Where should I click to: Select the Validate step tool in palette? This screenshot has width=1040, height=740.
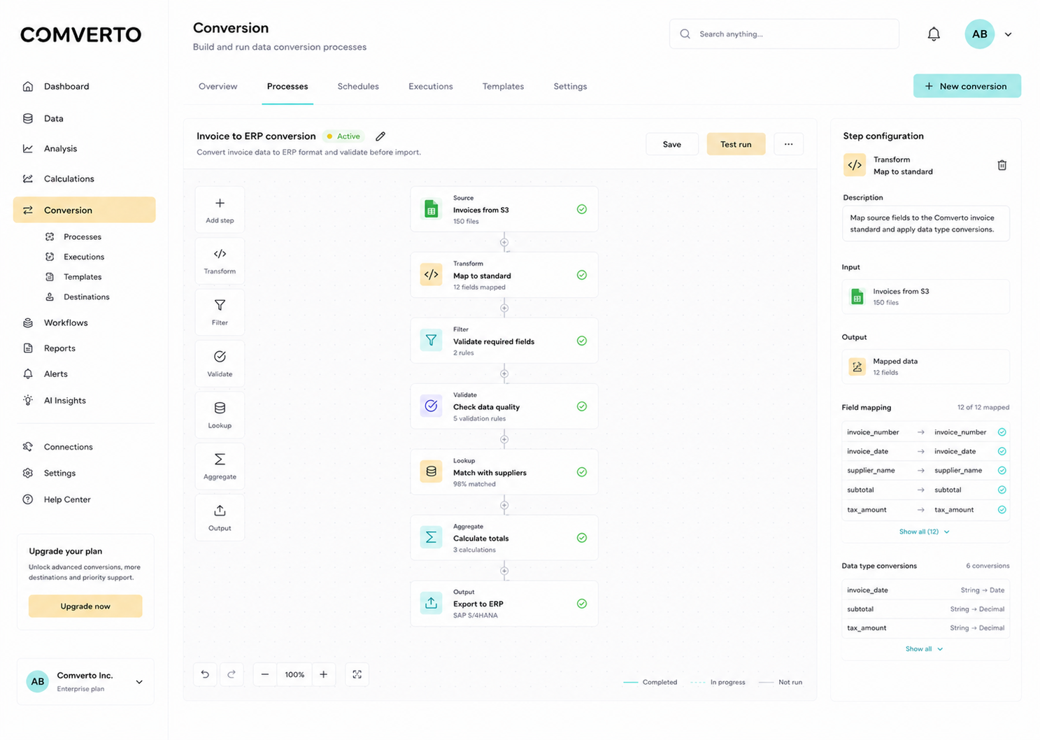click(220, 364)
